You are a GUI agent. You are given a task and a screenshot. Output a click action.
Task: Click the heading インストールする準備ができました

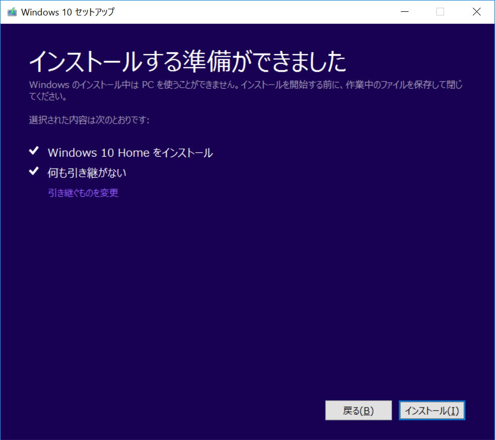pos(187,61)
